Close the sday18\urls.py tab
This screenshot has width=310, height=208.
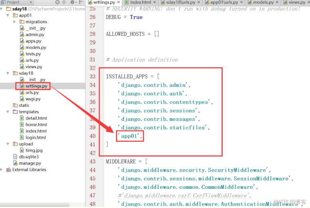[198, 2]
